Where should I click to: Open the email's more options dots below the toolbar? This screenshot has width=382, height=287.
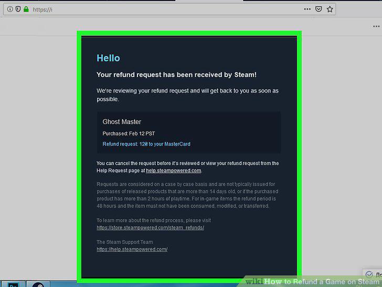point(376,26)
